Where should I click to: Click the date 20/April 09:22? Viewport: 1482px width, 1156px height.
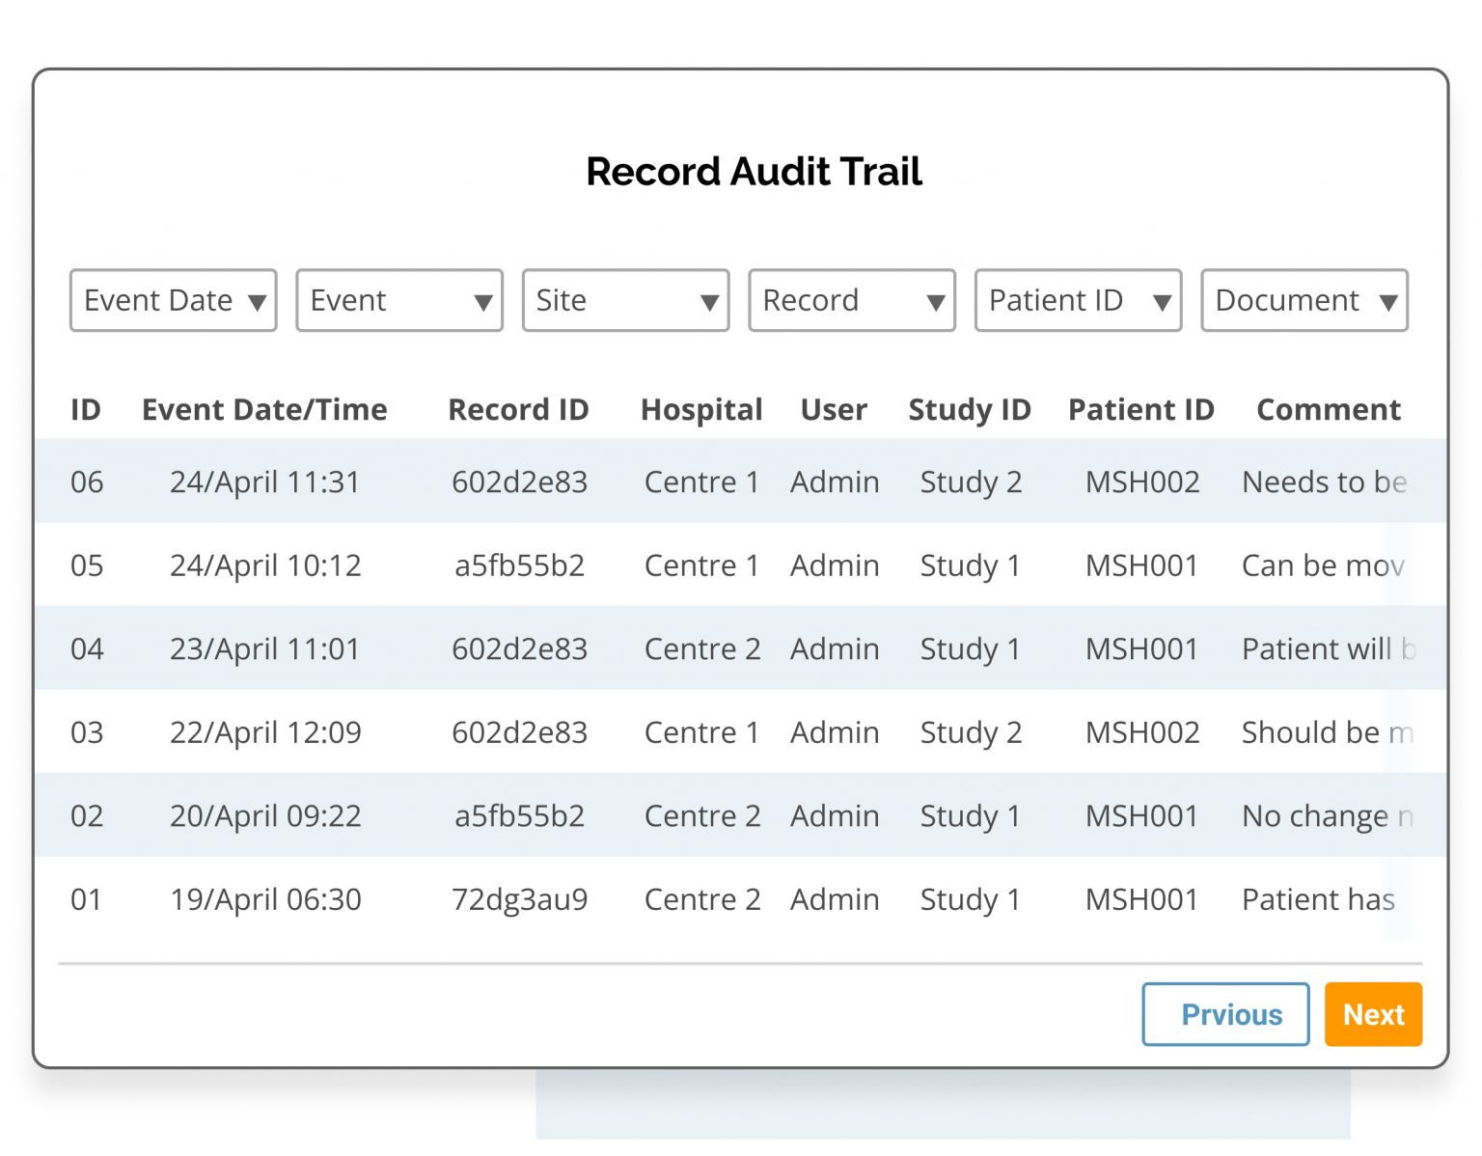tap(265, 815)
